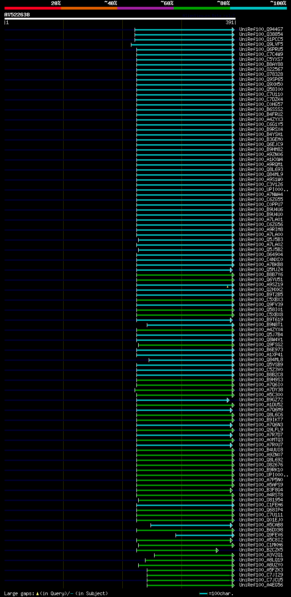Click the green ~80% identity legend segment
The height and width of the screenshot is (597, 291).
click(202, 8)
